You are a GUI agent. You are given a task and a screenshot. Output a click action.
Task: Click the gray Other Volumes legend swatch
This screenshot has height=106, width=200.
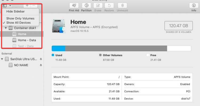[x=100, y=55]
